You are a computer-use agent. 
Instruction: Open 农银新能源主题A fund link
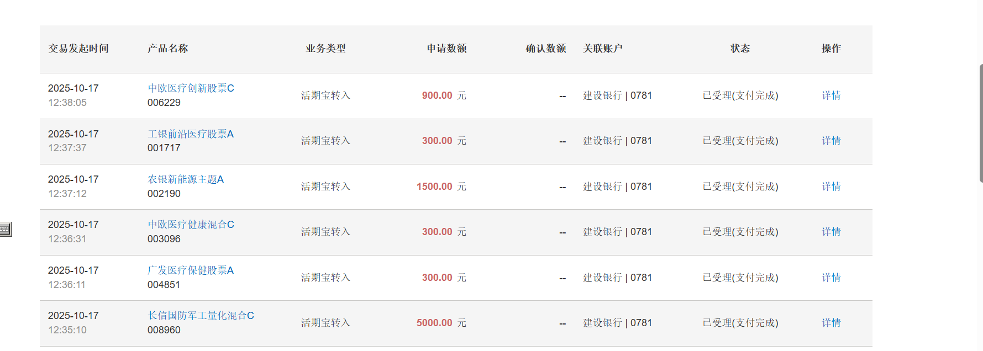[x=186, y=179]
